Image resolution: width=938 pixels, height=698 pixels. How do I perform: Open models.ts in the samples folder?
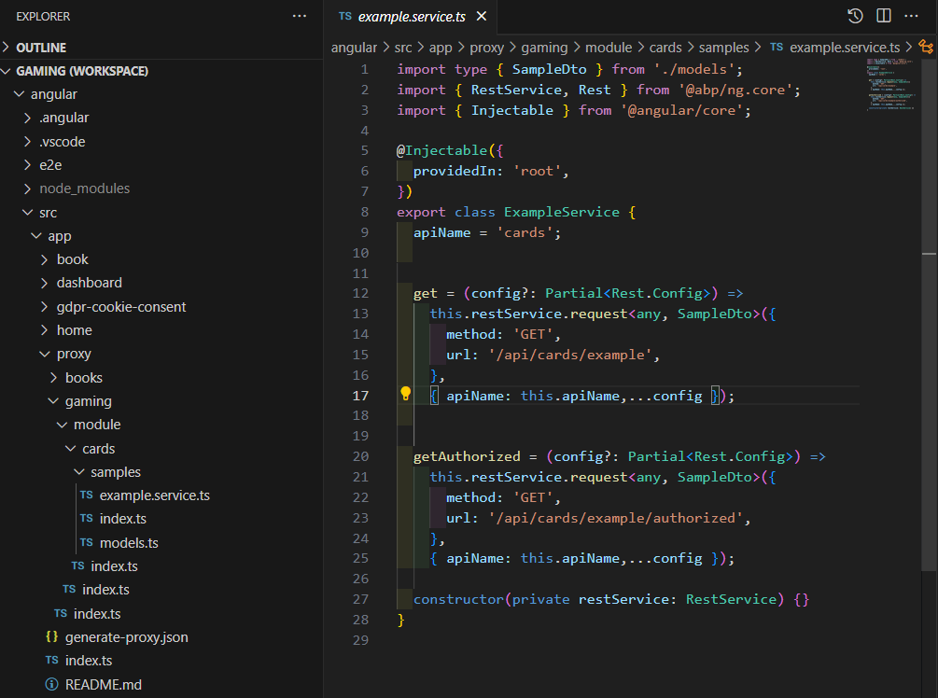128,542
